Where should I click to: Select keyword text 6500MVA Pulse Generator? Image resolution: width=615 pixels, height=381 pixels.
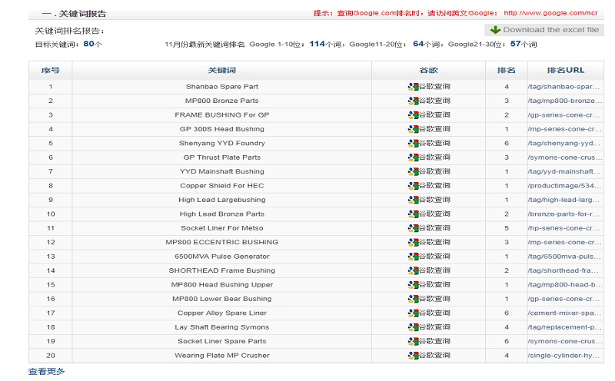(x=222, y=257)
